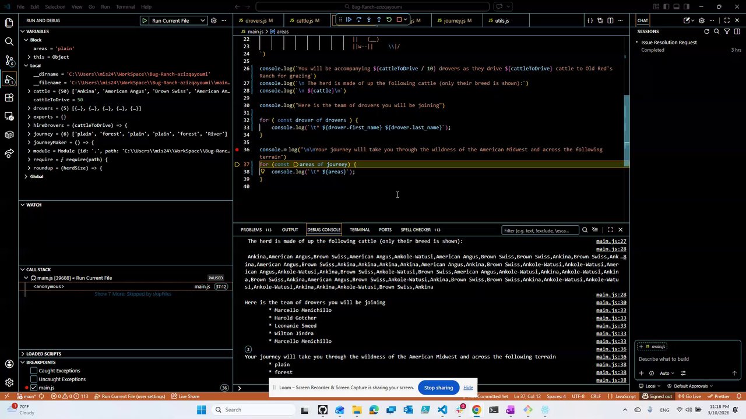This screenshot has height=419, width=746.
Task: Click the debug console filter input
Action: pyautogui.click(x=540, y=230)
